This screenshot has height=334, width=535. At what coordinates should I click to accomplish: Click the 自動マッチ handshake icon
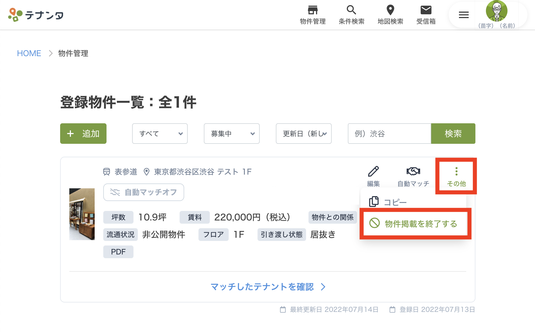pyautogui.click(x=413, y=172)
